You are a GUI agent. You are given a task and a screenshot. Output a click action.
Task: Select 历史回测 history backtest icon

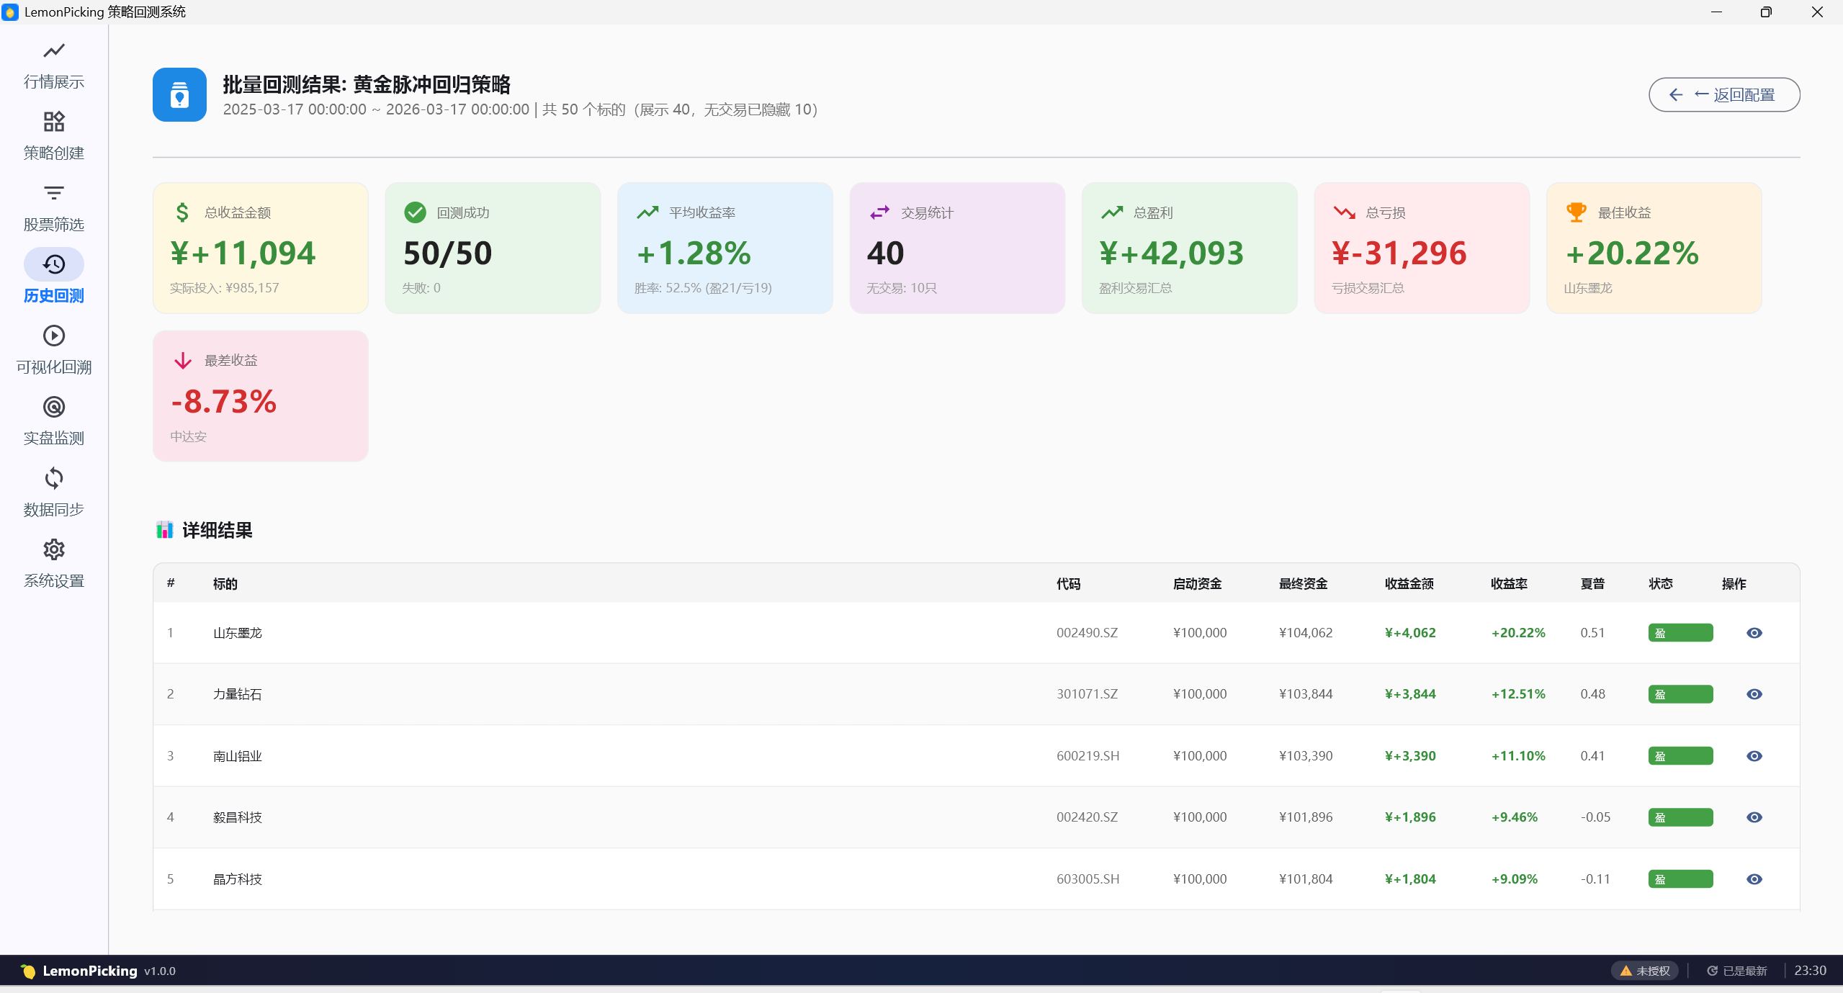pyautogui.click(x=54, y=264)
